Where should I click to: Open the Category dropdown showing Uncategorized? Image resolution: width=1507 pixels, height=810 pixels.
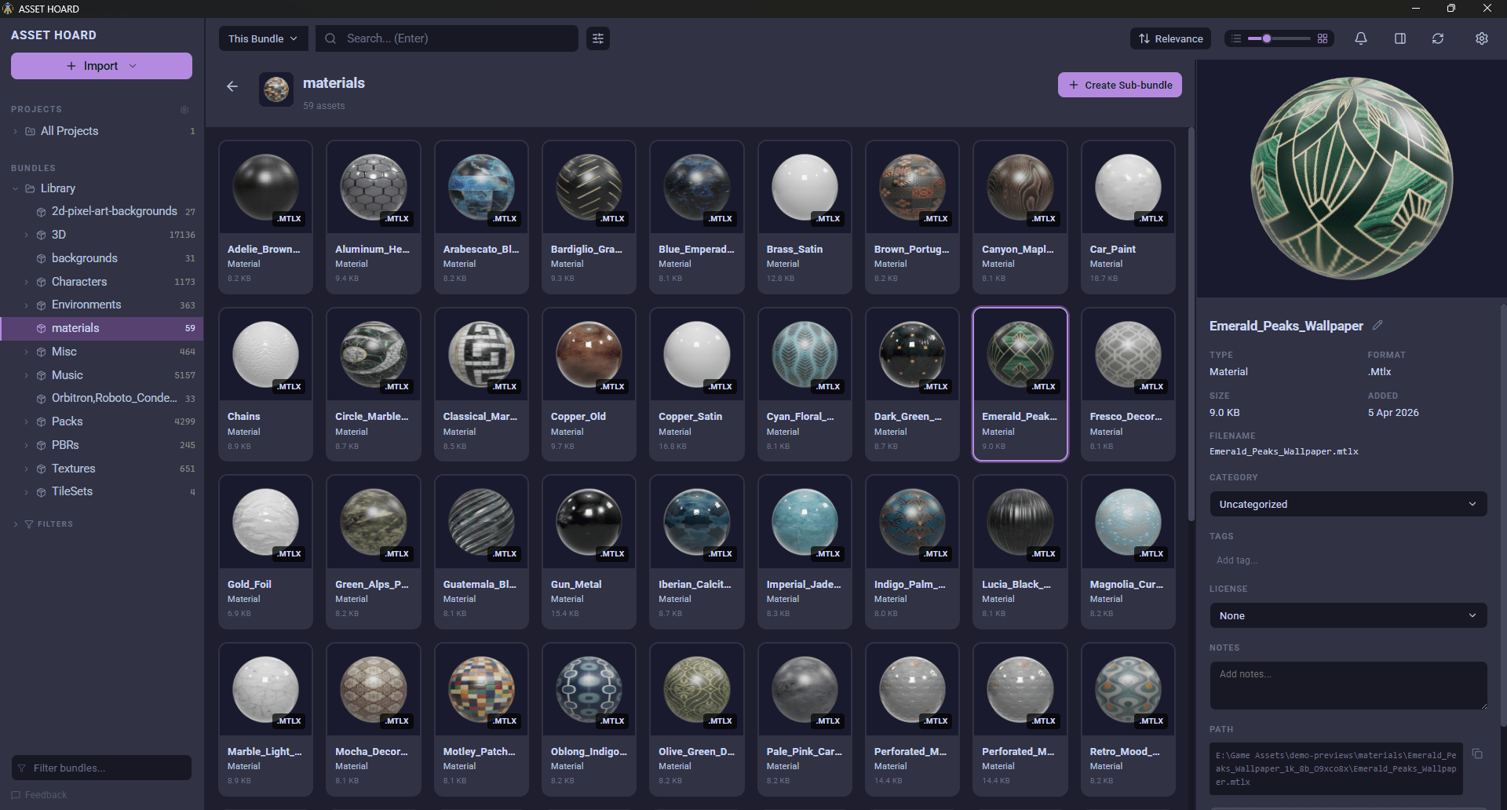[1347, 504]
